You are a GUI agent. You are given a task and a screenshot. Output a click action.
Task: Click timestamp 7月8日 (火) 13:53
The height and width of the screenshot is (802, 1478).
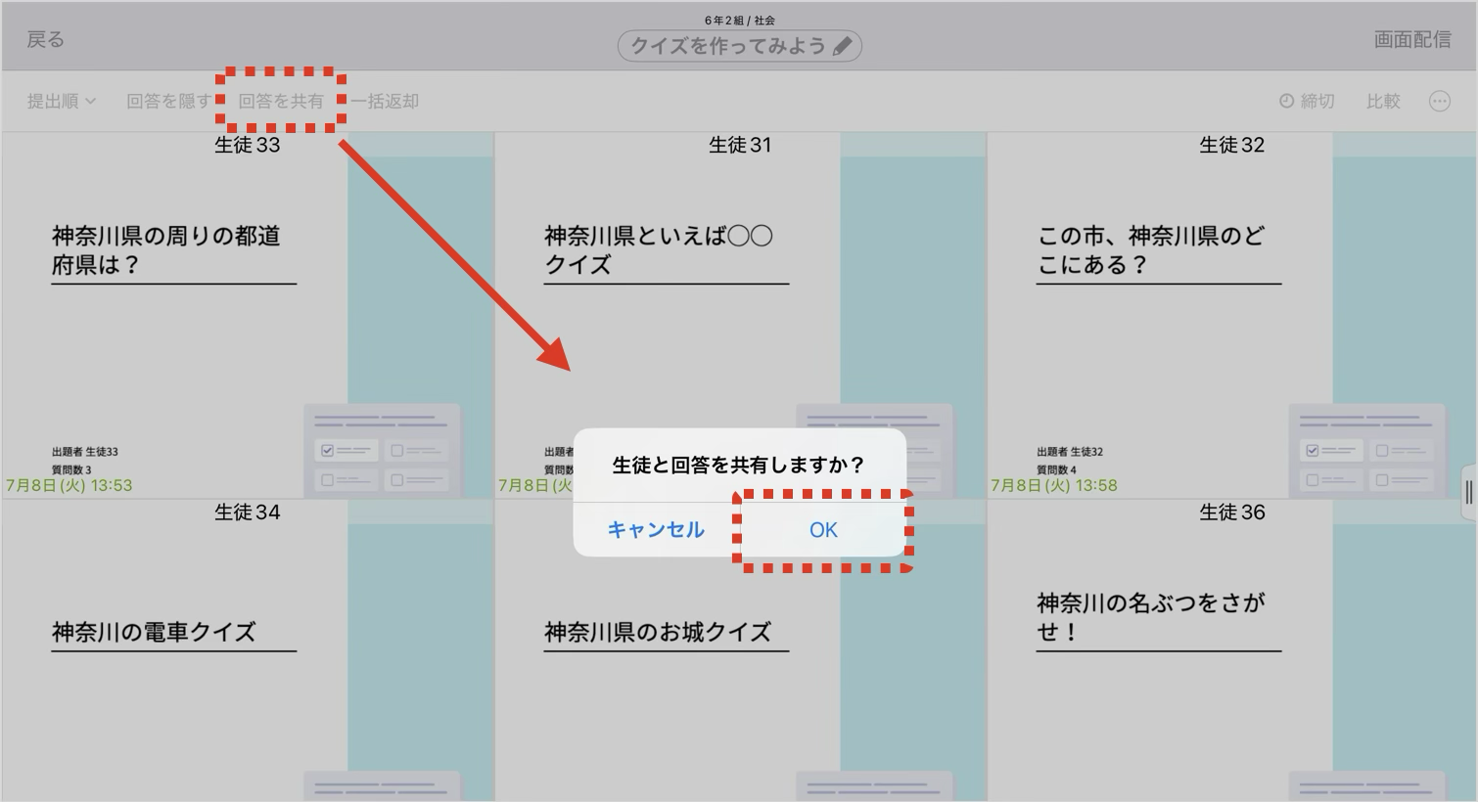point(69,485)
